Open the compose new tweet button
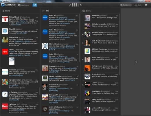Screen dimensions: 151x116 (x=35, y=5)
